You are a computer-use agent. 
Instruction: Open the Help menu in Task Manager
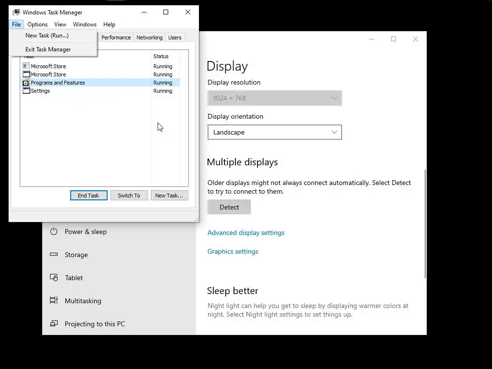point(109,25)
